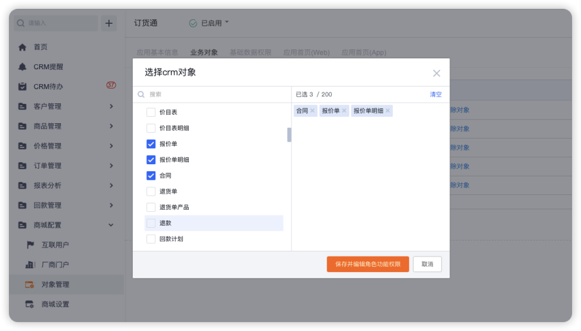Screen dimensions: 581x331
Task: Click the dialog search magnifier icon
Action: pyautogui.click(x=141, y=94)
